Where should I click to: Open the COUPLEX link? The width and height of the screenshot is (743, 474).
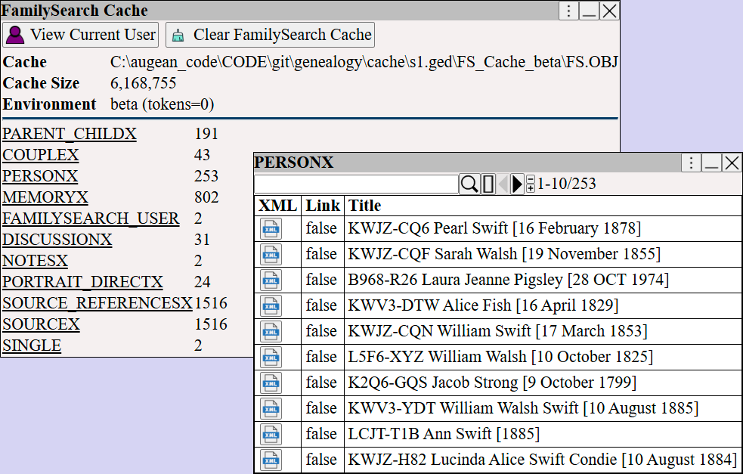point(40,155)
